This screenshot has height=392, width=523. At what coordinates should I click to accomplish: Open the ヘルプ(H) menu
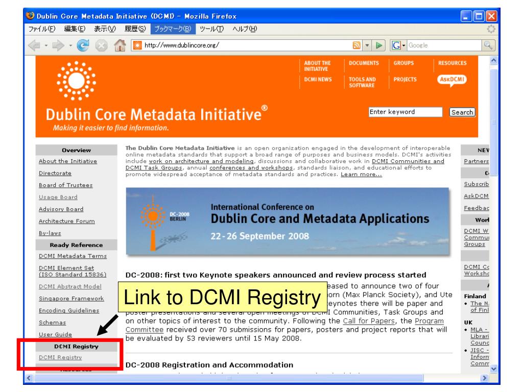(245, 29)
